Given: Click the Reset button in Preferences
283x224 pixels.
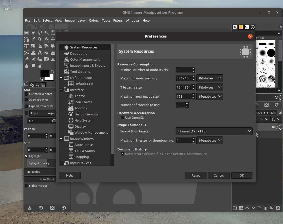Looking at the screenshot, I should click(x=196, y=175).
